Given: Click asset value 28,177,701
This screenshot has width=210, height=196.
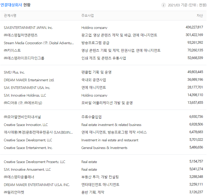Looking at the screenshot, I should tap(195, 87).
